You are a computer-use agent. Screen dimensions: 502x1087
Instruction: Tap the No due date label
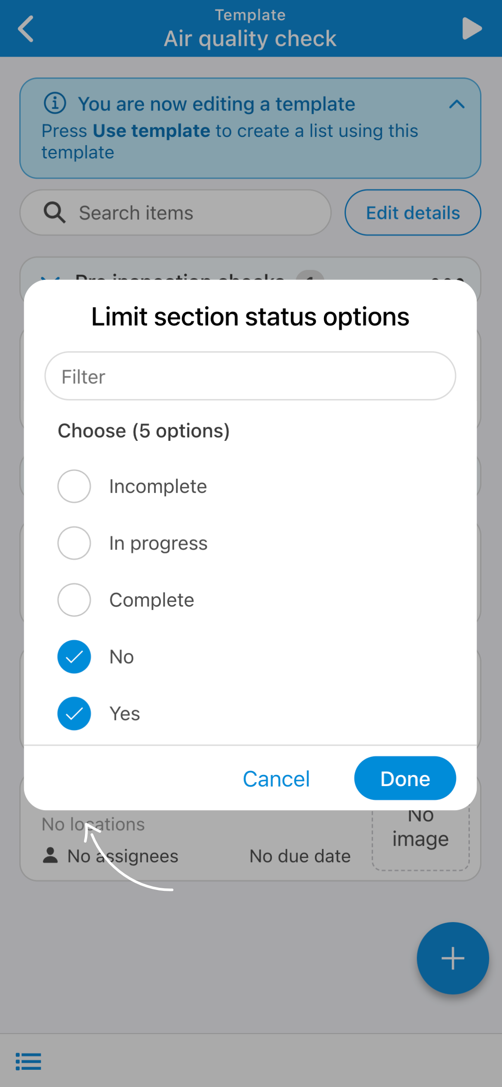tap(300, 856)
